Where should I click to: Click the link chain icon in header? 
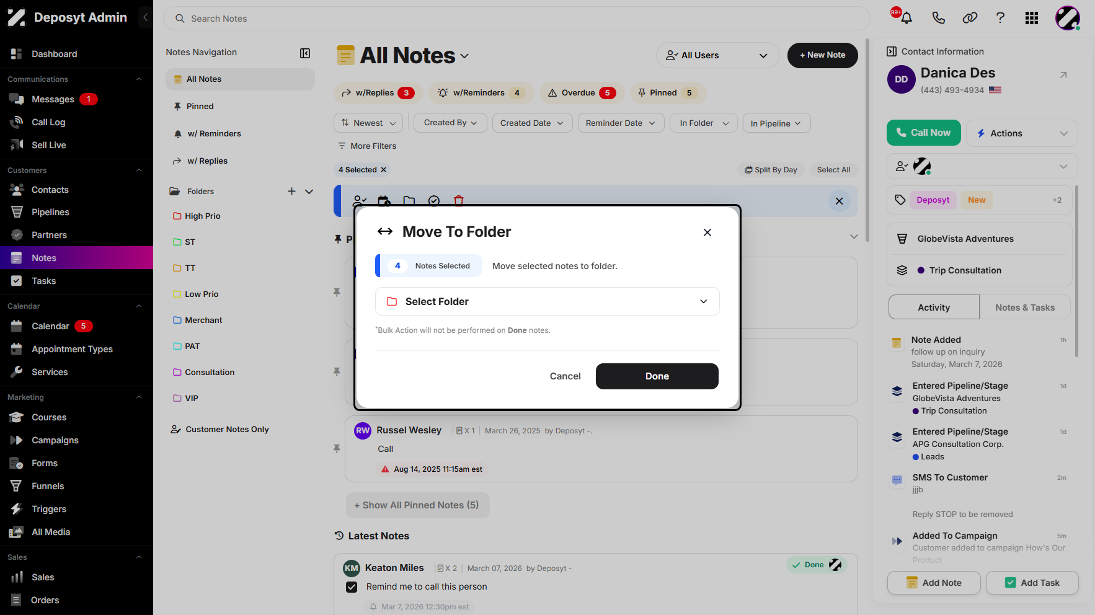click(x=970, y=18)
